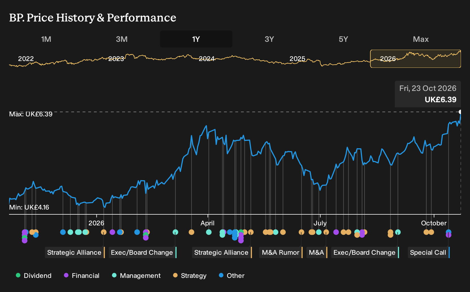Toggle Strategy events in the legend
This screenshot has width=470, height=292.
tap(190, 276)
